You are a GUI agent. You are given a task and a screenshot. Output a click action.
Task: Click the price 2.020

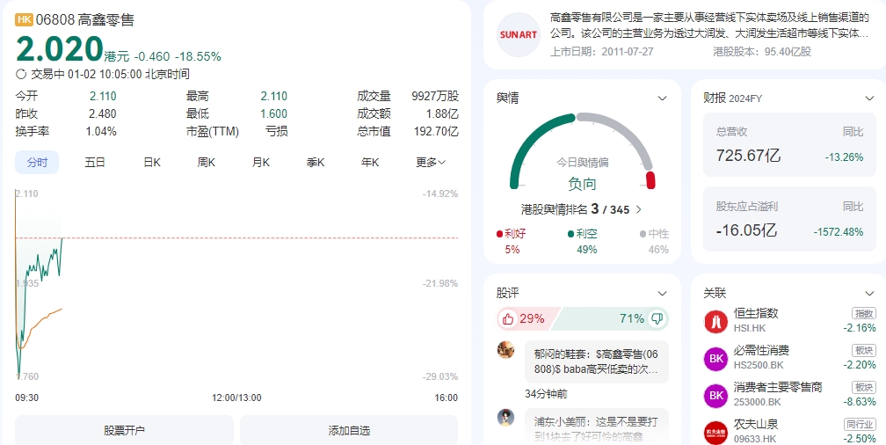(60, 49)
